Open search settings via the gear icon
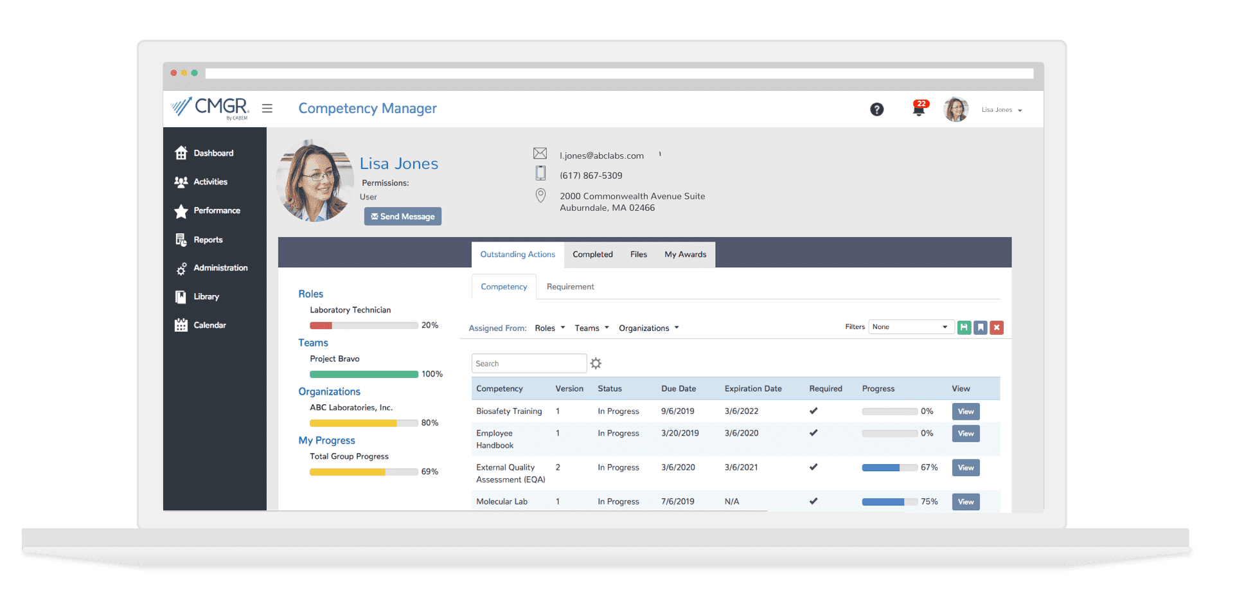Screen dimensions: 1235x608 tap(596, 363)
